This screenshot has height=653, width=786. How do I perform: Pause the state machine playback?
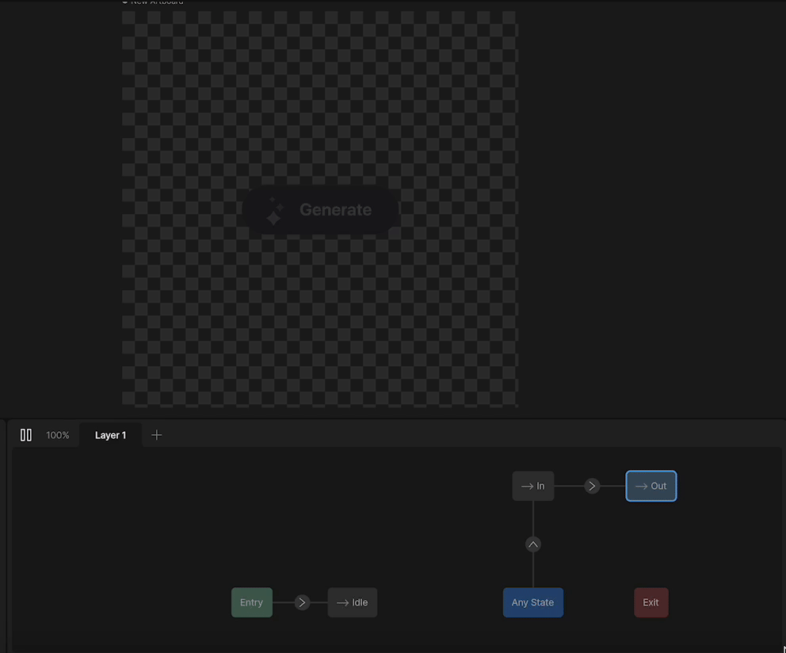coord(26,435)
